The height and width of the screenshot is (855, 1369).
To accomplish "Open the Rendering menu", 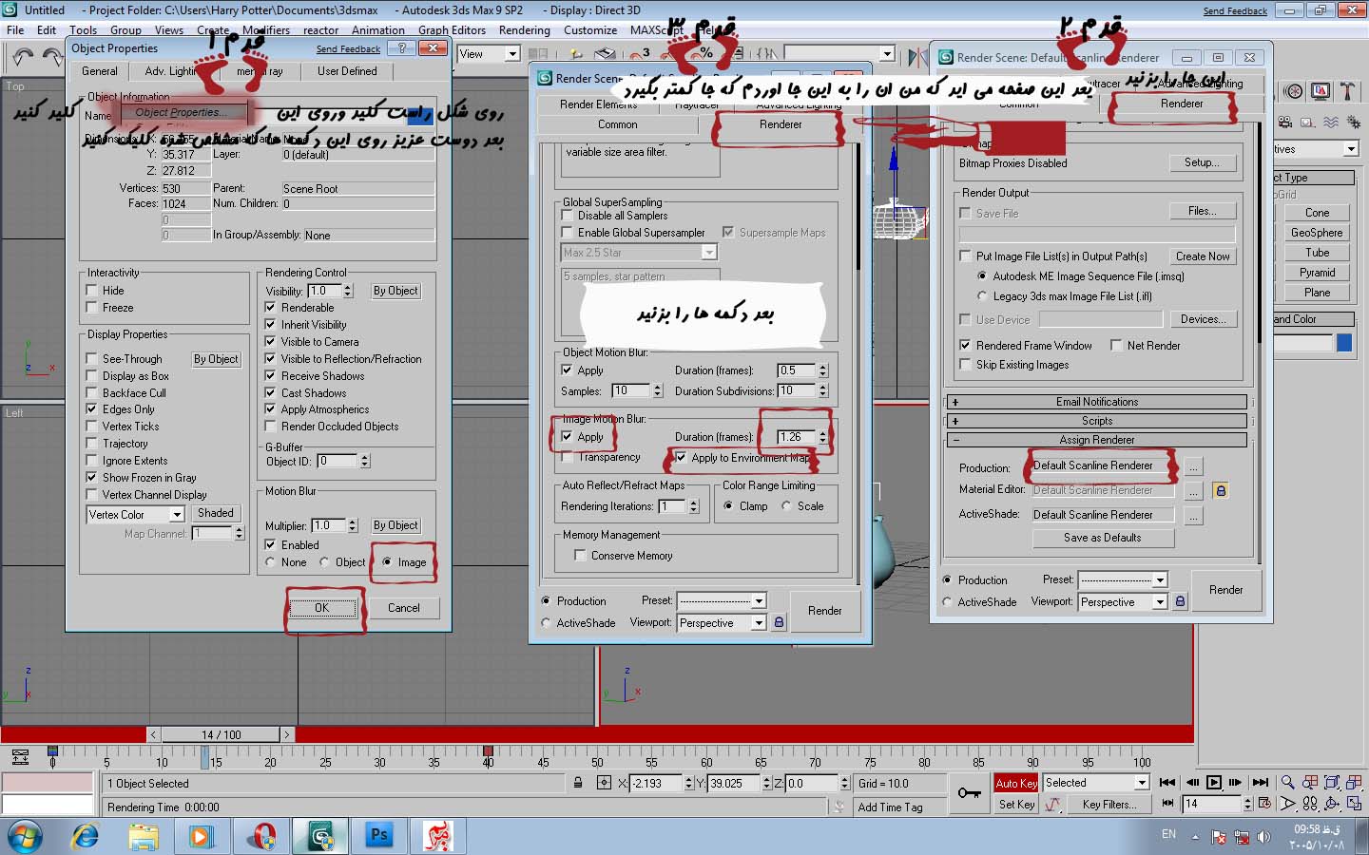I will point(524,30).
